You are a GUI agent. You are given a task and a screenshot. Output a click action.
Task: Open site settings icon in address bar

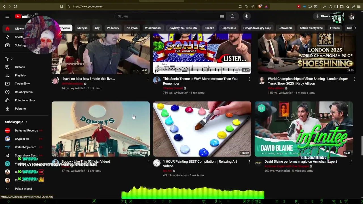click(x=69, y=6)
